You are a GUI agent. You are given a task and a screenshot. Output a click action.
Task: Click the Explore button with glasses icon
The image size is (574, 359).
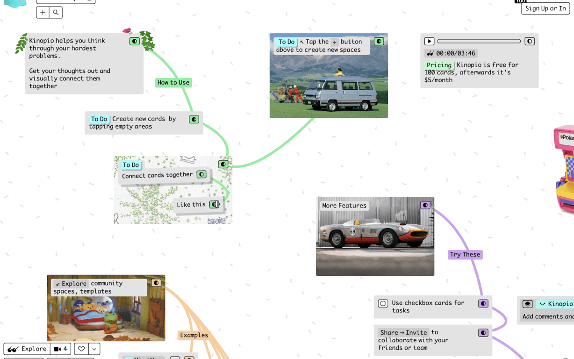click(27, 349)
